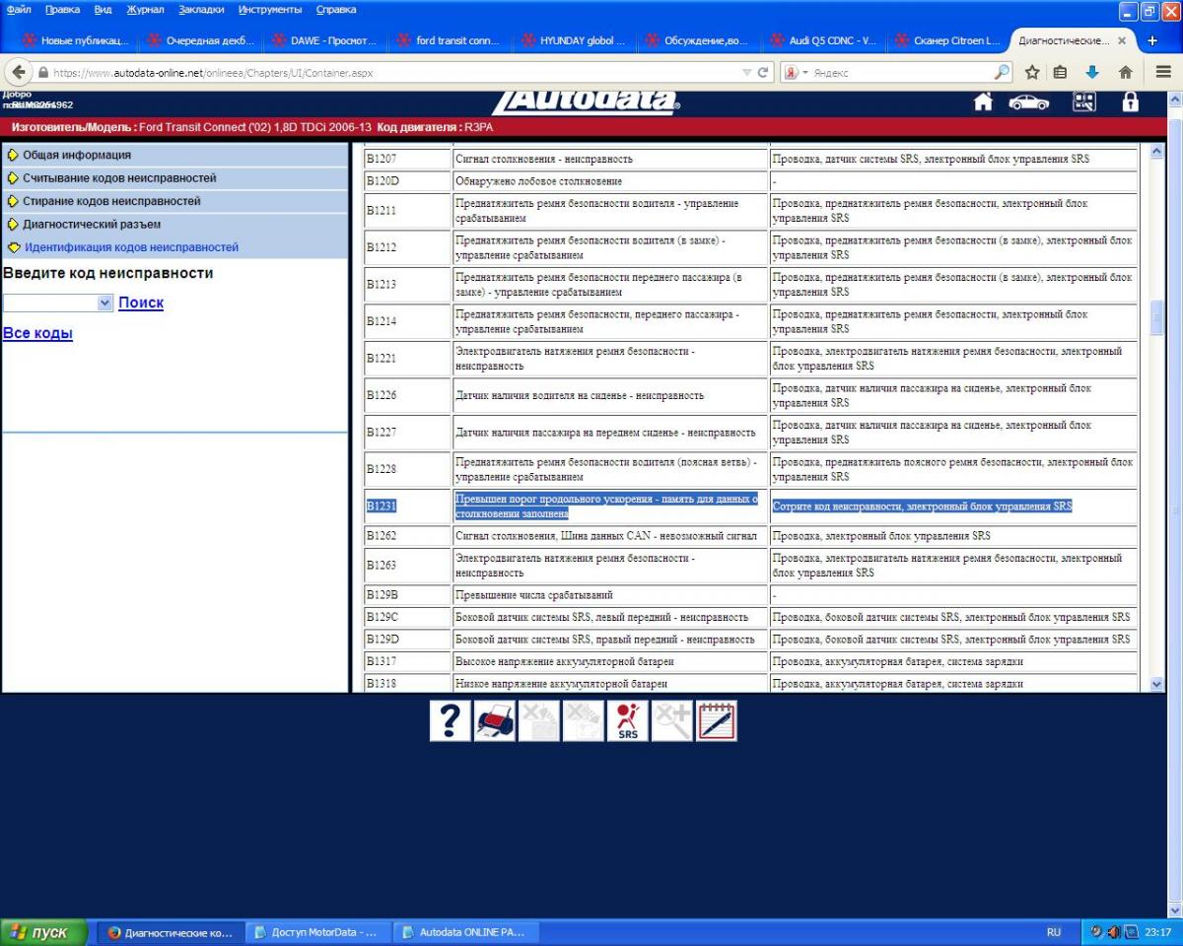Viewport: 1183px width, 946px height.
Task: Open the Правка menu
Action: click(62, 9)
